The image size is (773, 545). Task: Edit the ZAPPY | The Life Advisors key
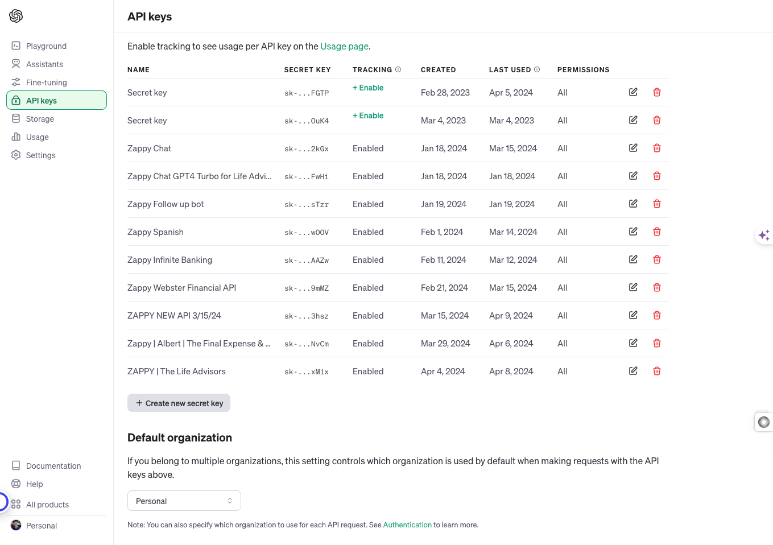click(633, 371)
